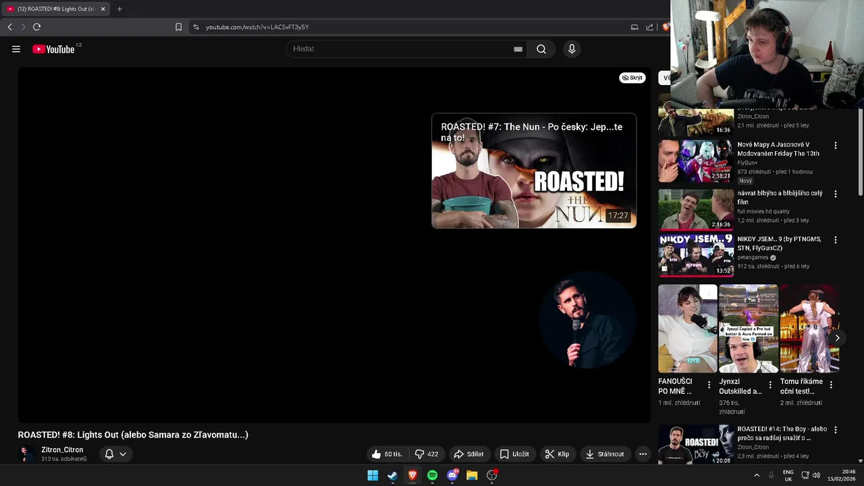This screenshot has width=864, height=486.
Task: Open File Explorer from the taskbar
Action: point(472,475)
